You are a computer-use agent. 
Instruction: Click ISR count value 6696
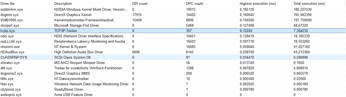(136, 52)
